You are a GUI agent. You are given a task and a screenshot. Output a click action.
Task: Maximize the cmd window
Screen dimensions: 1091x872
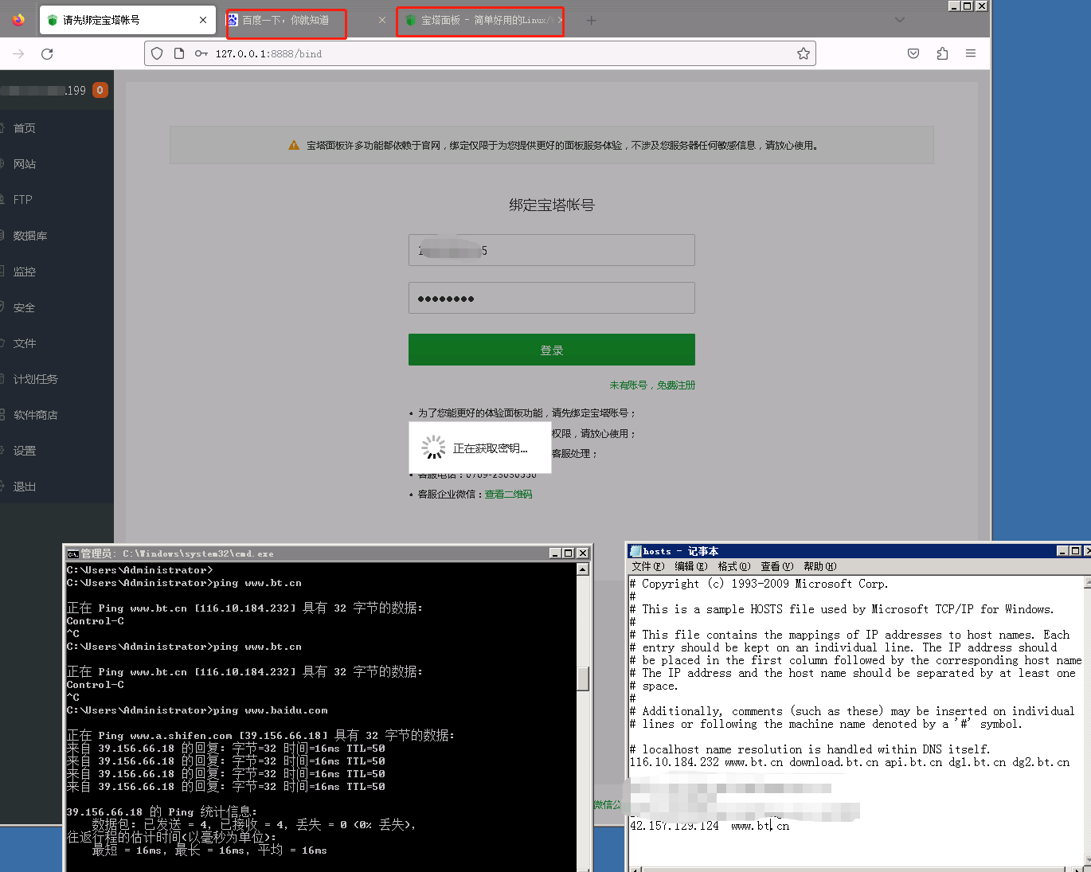click(x=569, y=553)
